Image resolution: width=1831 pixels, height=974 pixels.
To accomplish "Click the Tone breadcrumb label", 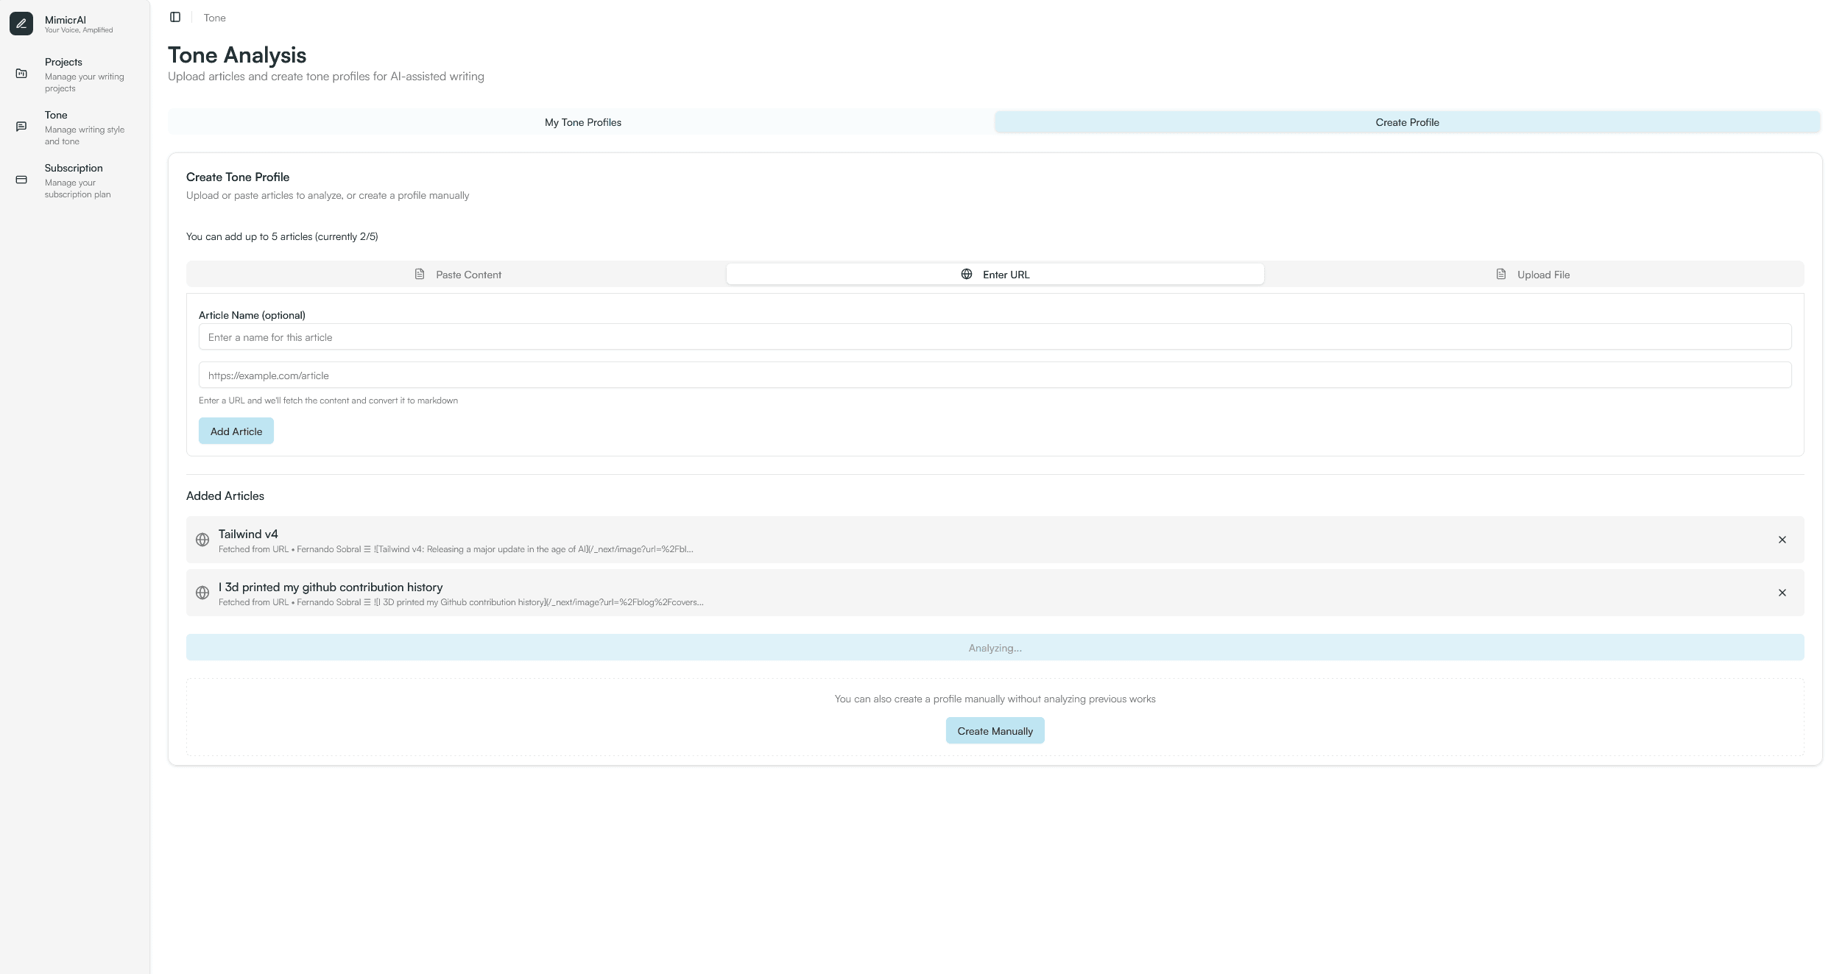I will [x=215, y=18].
